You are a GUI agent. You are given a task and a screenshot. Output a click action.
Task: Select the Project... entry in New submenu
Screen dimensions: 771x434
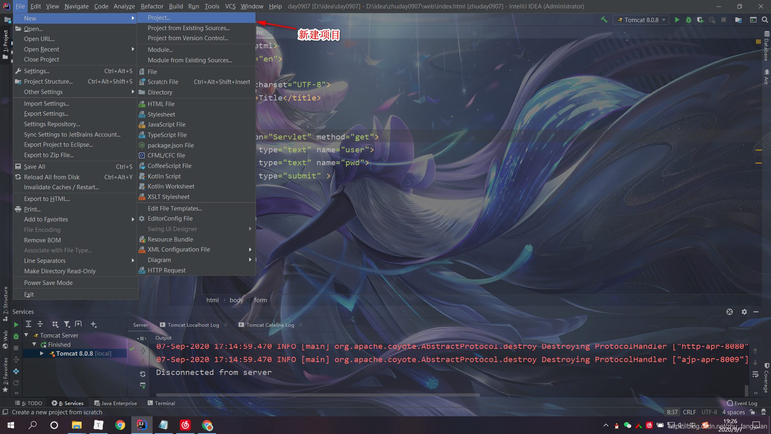point(196,18)
